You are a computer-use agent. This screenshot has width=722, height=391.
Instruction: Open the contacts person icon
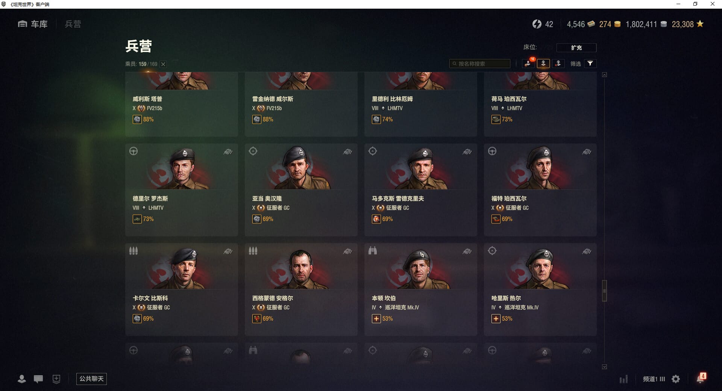(x=22, y=379)
